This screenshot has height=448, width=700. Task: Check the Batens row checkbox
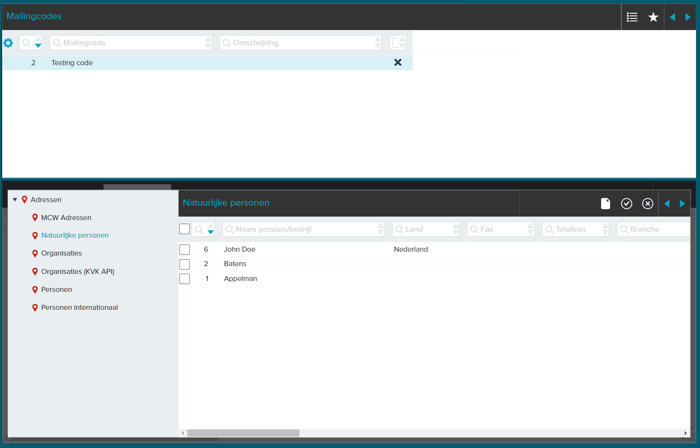(x=184, y=264)
